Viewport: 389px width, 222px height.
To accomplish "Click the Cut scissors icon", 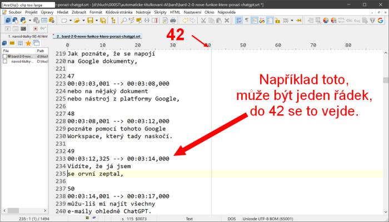I will pos(203,21).
